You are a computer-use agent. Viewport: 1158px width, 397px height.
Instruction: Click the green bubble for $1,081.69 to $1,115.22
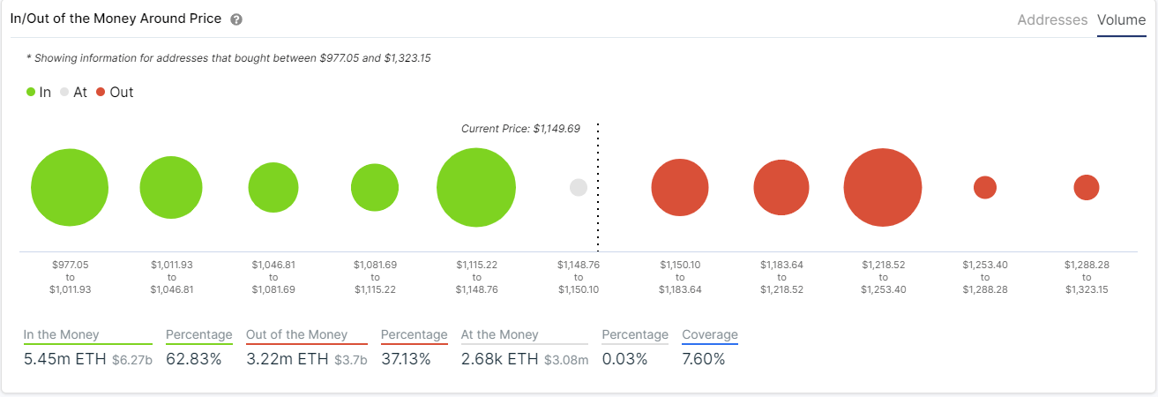pyautogui.click(x=375, y=187)
